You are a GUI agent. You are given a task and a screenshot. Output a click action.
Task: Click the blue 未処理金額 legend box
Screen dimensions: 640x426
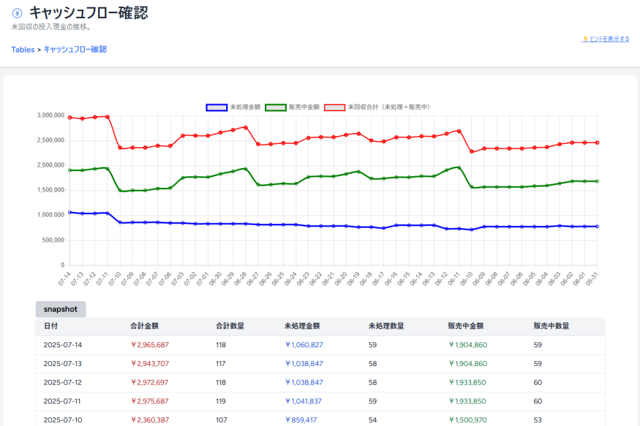tap(216, 107)
